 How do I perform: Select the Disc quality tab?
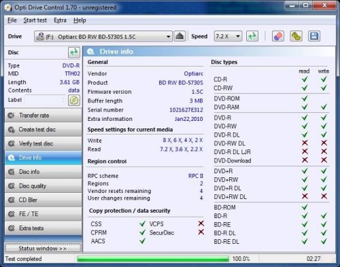44,186
